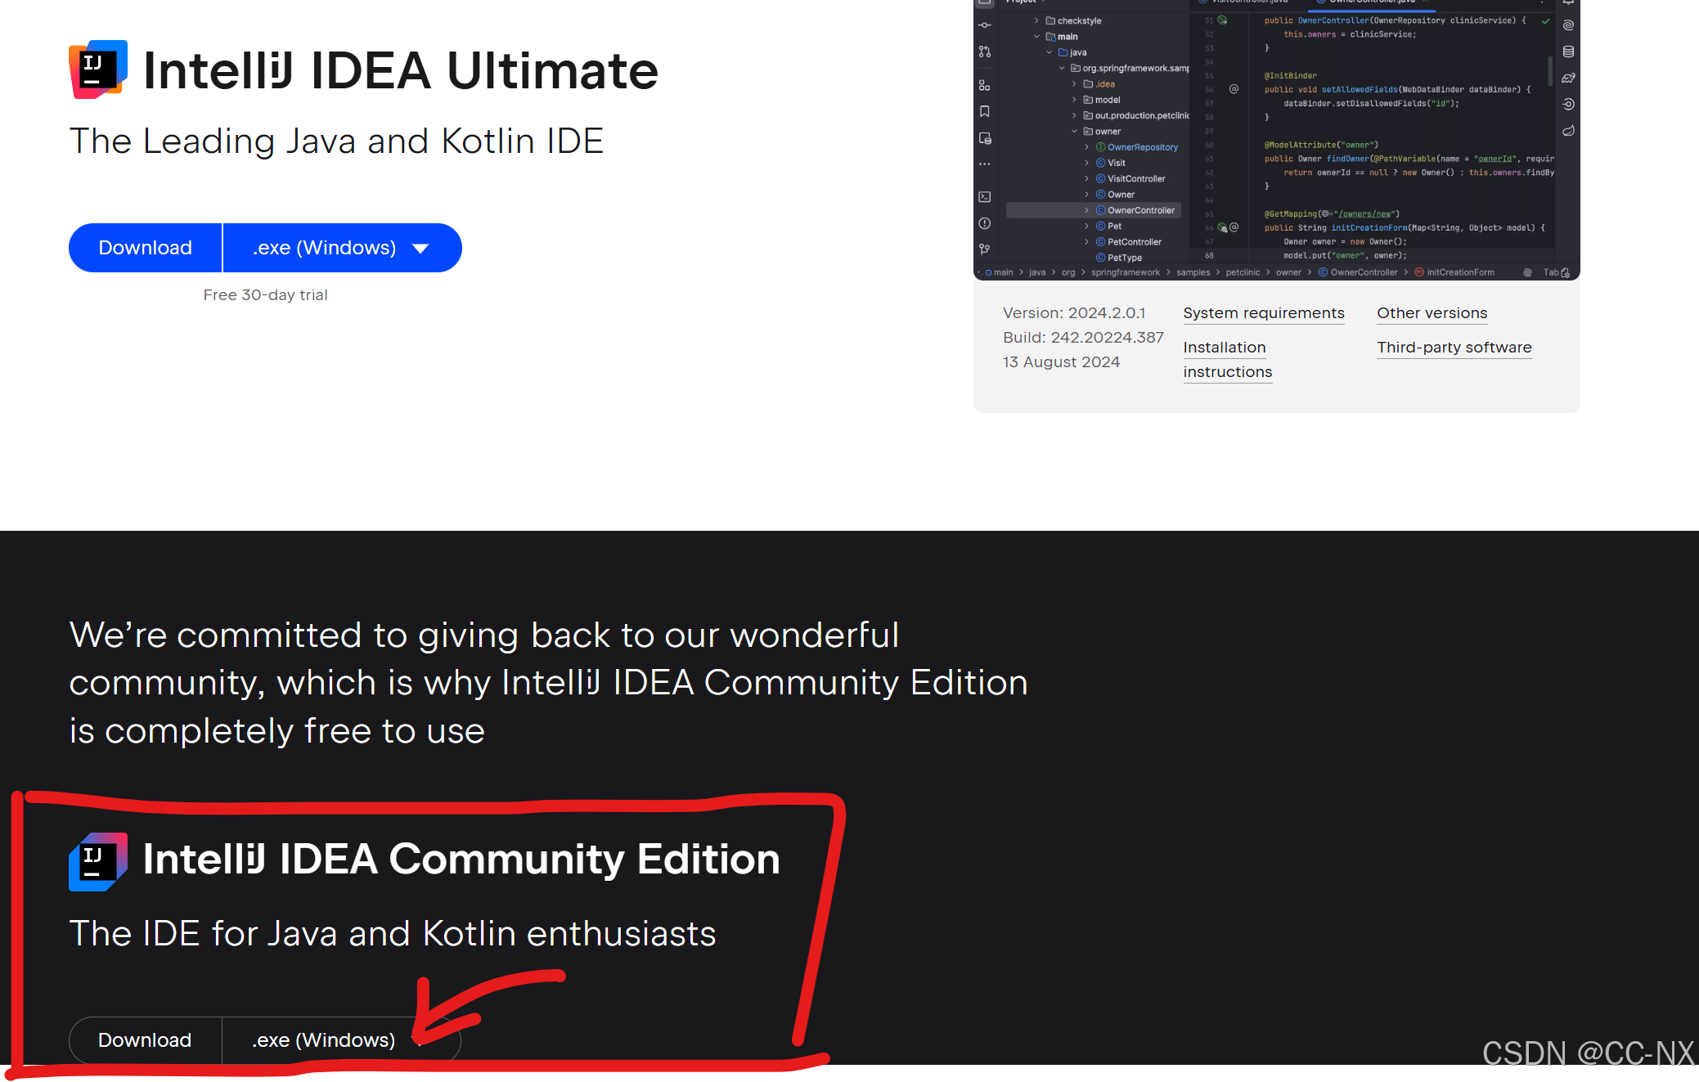
Task: Click the IDE editor vertical scrollbar
Action: click(x=1550, y=70)
